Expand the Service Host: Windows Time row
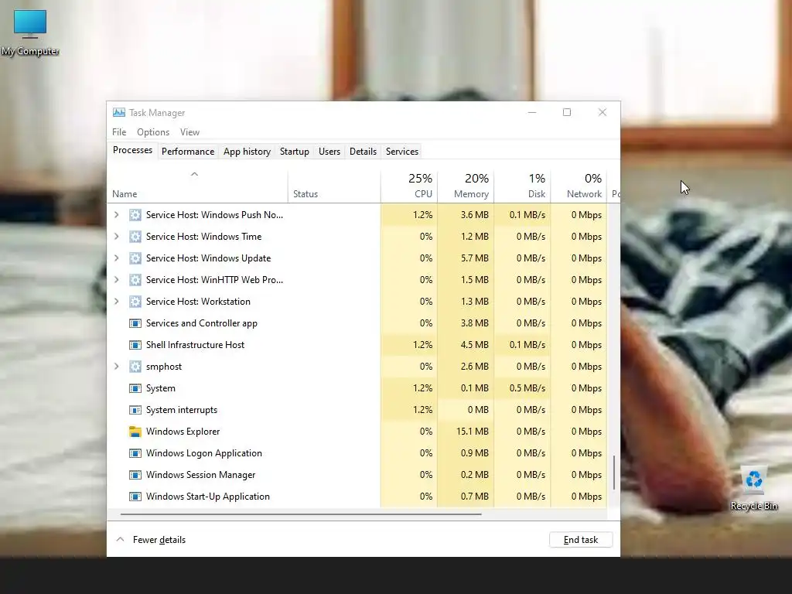This screenshot has width=792, height=594. click(x=117, y=237)
